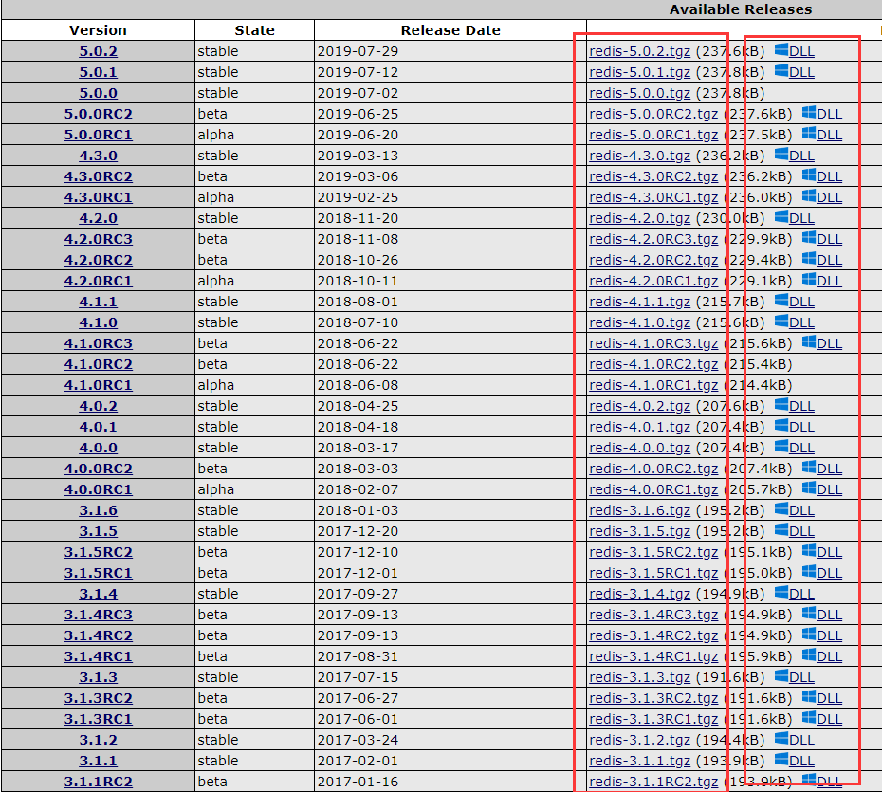
Task: Download redis-3.1.5RC1.tgz package
Action: (653, 573)
